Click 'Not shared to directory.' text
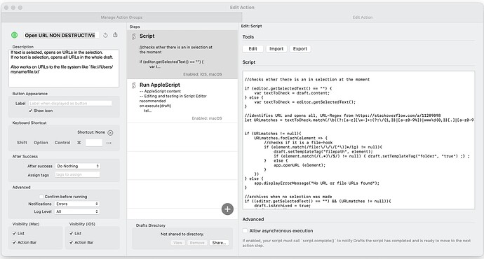 pos(182,234)
